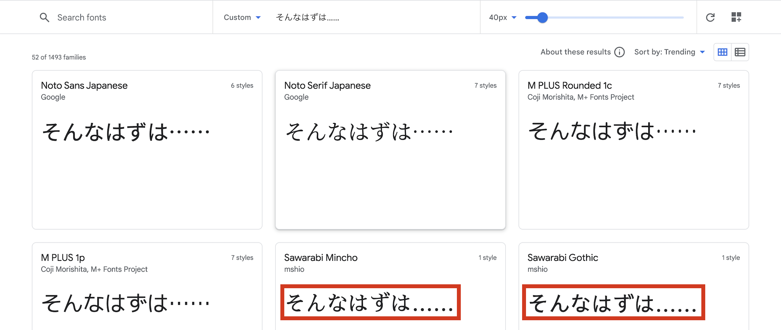Image resolution: width=781 pixels, height=330 pixels.
Task: Open the Noto Sans Japanese card
Action: [147, 150]
